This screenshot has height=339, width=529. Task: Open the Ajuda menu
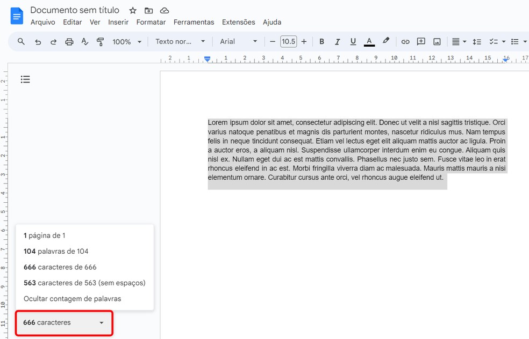(x=272, y=22)
